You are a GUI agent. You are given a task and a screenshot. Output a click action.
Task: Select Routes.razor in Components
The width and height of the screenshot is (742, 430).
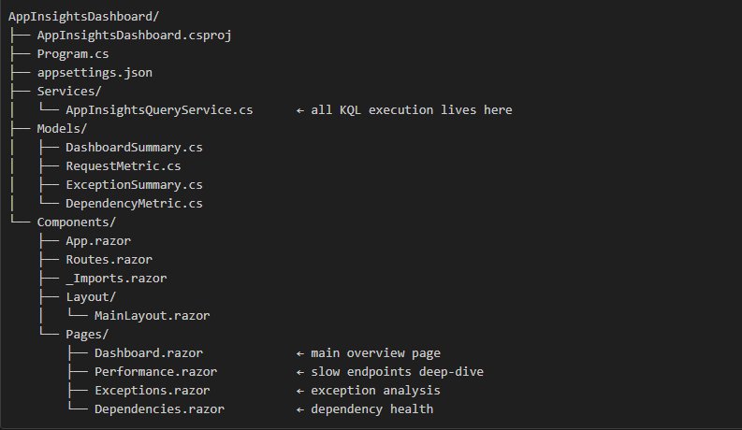pyautogui.click(x=109, y=259)
